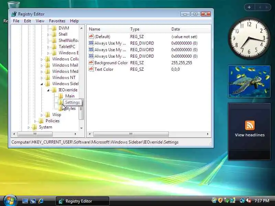Click the sidebar add gadget plus button
The width and height of the screenshot is (275, 206).
coord(249,7)
